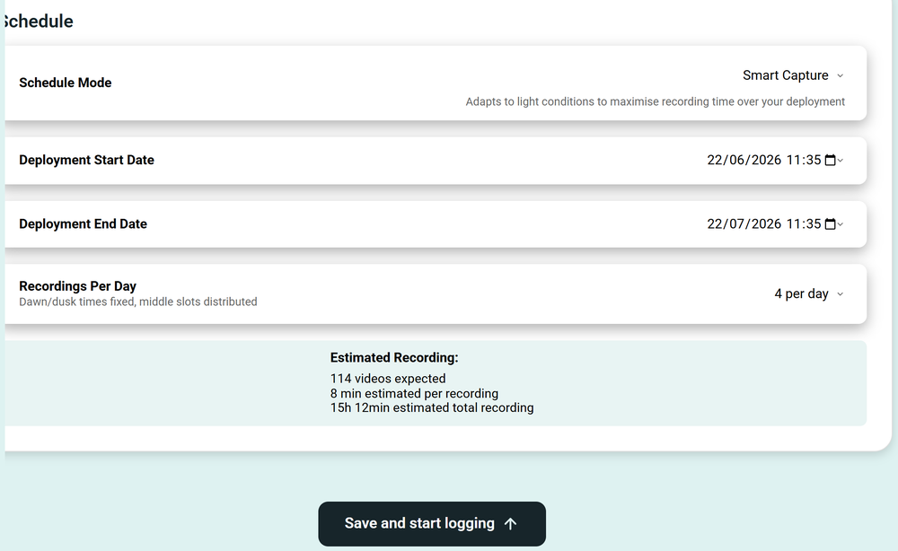This screenshot has height=551, width=898.
Task: Select the Deployment Start Date label
Action: point(86,161)
